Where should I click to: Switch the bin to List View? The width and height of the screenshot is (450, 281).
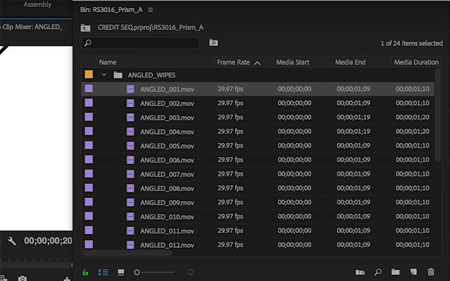(x=103, y=272)
